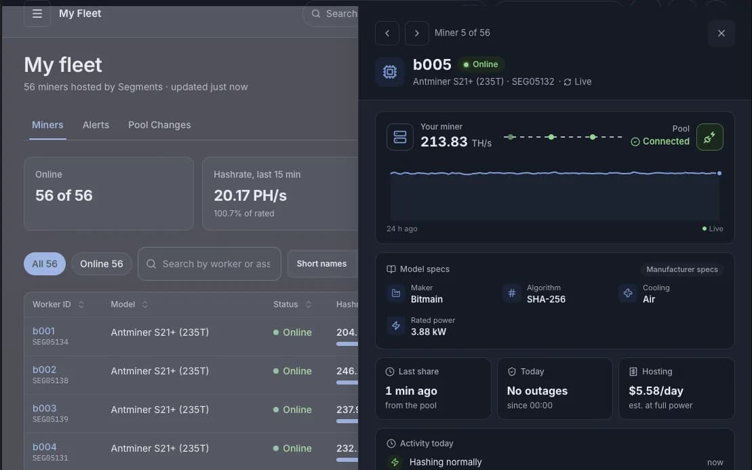The height and width of the screenshot is (470, 752).
Task: Click the Your miner server icon
Action: pos(400,137)
